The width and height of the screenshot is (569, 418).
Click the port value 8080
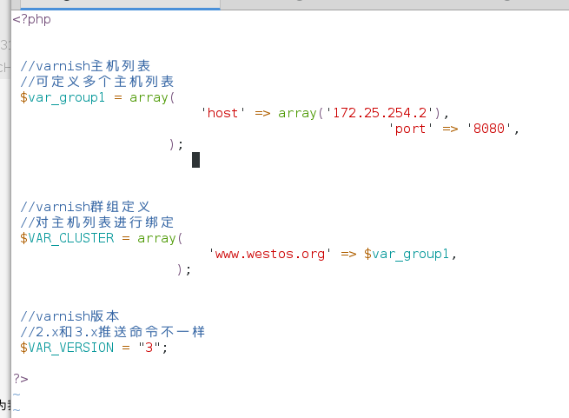coord(489,129)
